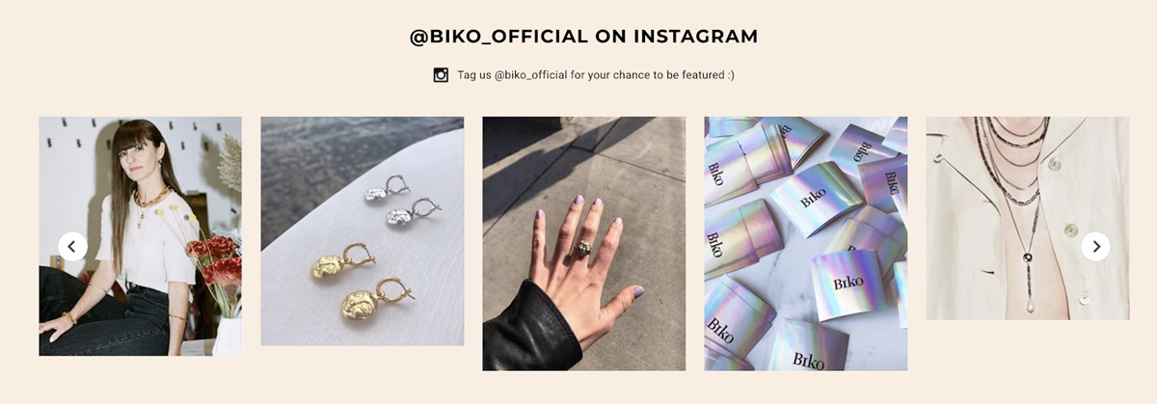Open the holographic Biko packaging photo
Viewport: 1157px width, 404px height.
(x=805, y=244)
